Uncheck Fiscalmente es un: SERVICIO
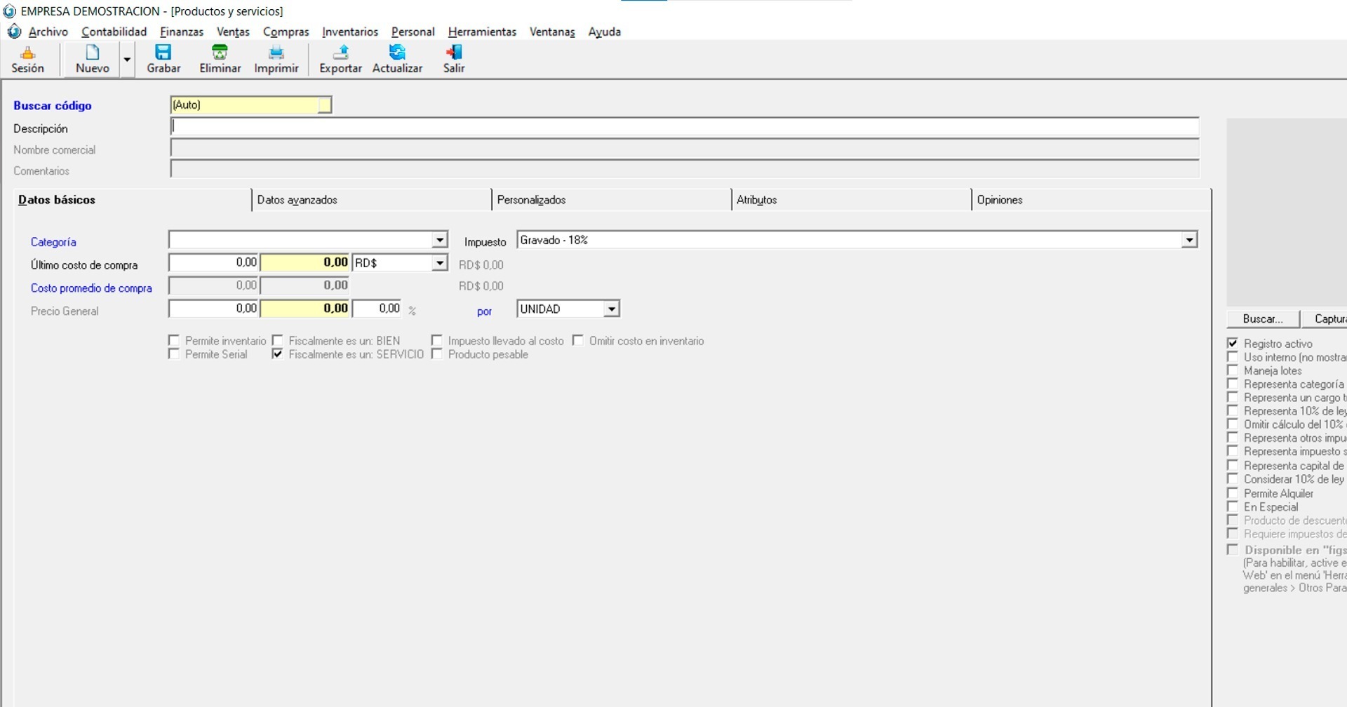This screenshot has width=1347, height=707. 278,354
